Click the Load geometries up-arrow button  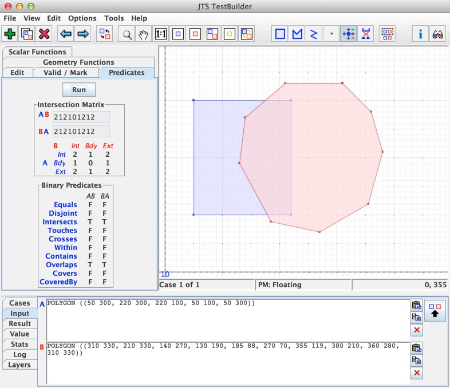pos(435,311)
